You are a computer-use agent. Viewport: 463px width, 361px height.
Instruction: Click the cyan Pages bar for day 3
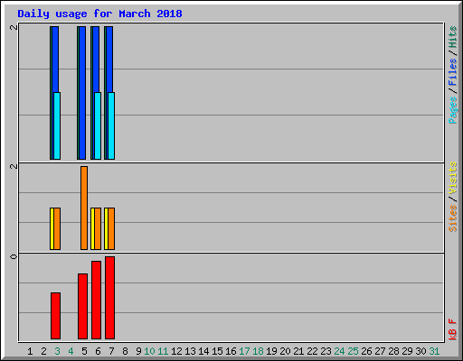pos(57,125)
